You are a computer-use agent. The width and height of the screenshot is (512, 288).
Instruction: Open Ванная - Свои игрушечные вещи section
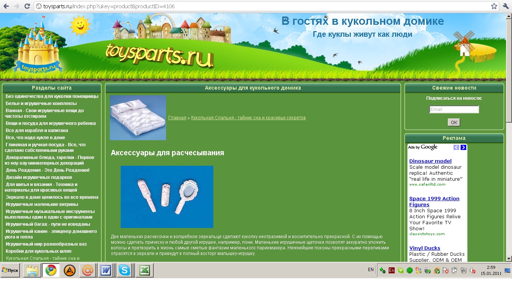(45, 113)
